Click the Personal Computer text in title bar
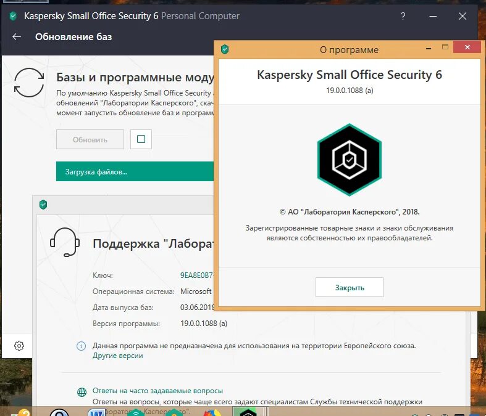This screenshot has height=416, width=486. click(x=200, y=16)
